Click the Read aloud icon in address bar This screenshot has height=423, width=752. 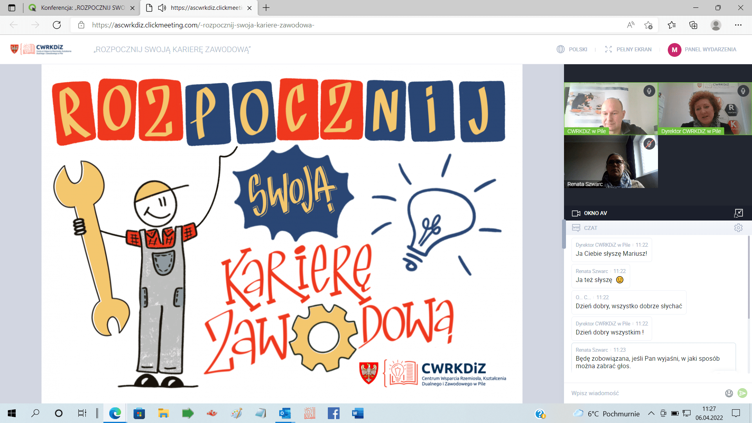coord(631,25)
